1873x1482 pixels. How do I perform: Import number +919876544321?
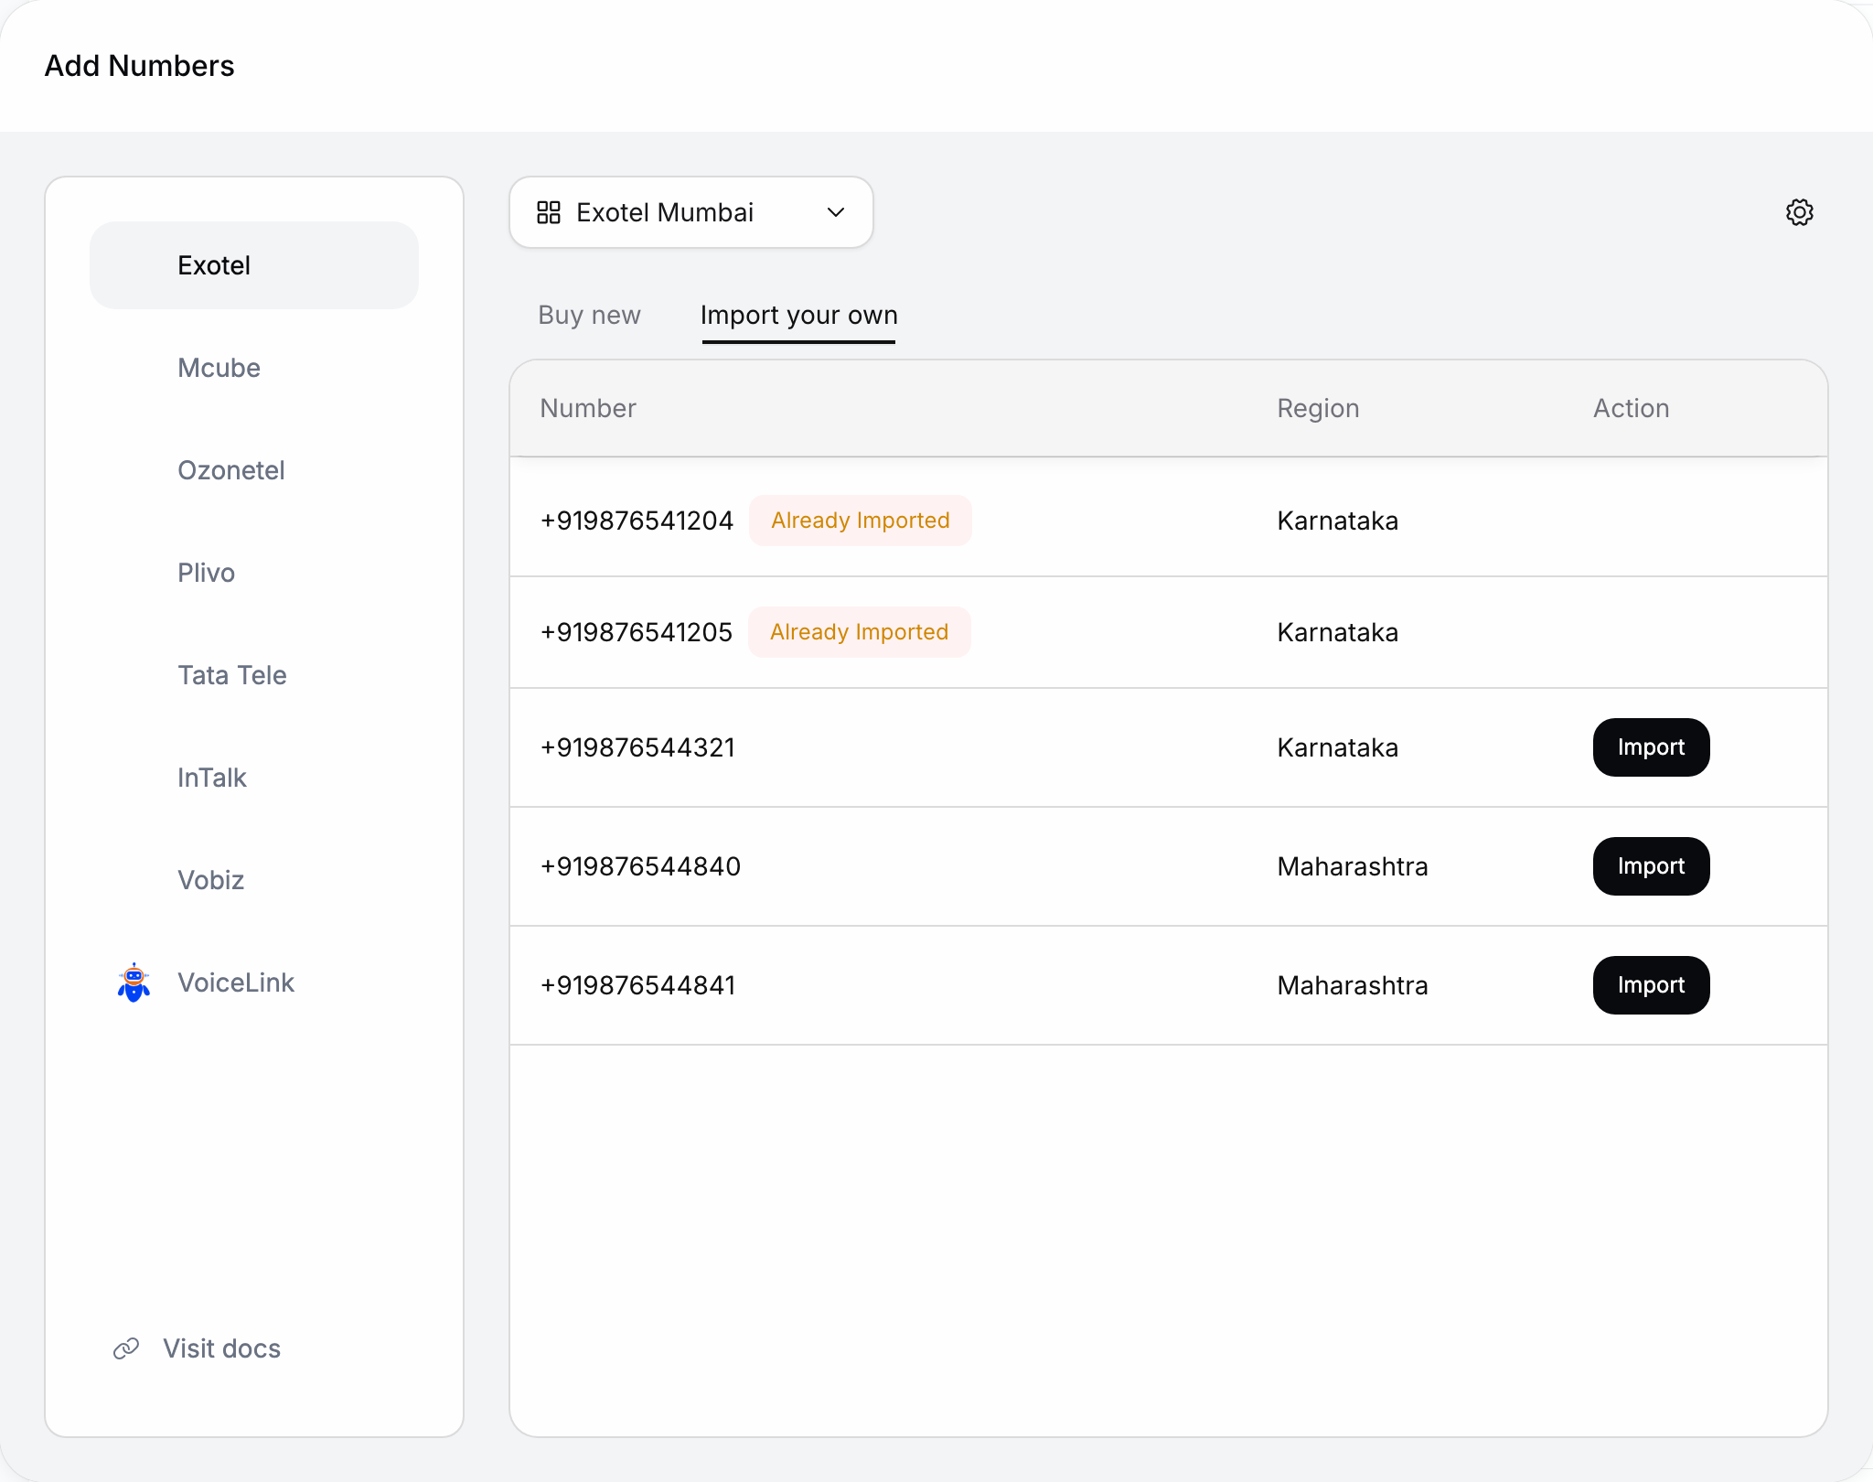point(1651,747)
